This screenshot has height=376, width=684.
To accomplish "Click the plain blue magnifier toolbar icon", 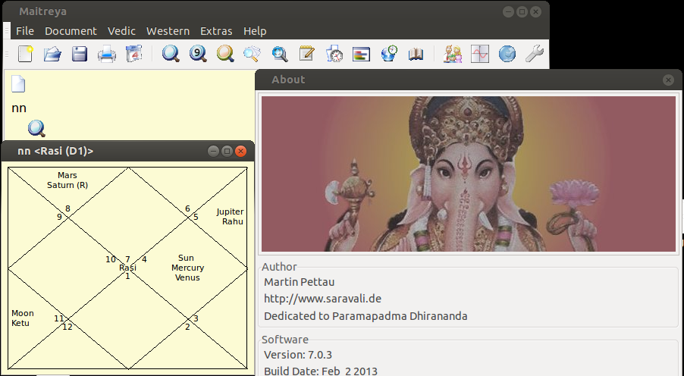I will [x=171, y=54].
